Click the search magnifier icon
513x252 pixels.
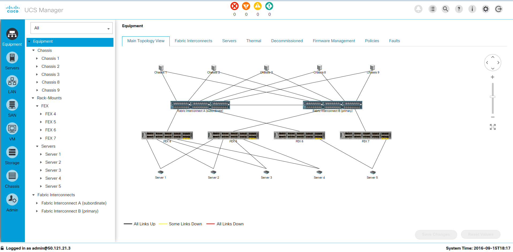(x=445, y=9)
